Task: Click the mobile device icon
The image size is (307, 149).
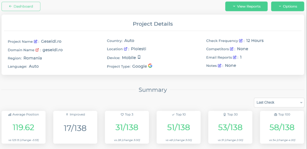Action: point(139,57)
